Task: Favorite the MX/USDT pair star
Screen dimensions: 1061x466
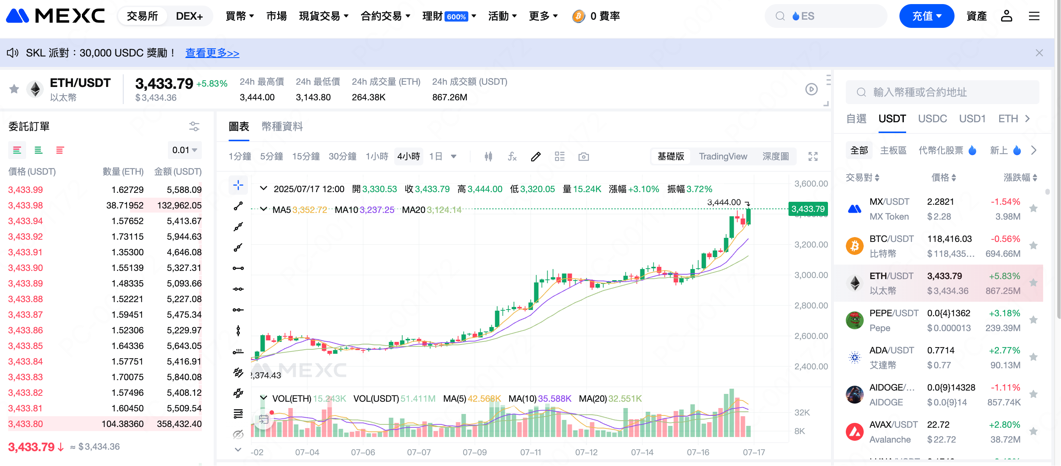Action: tap(1033, 208)
